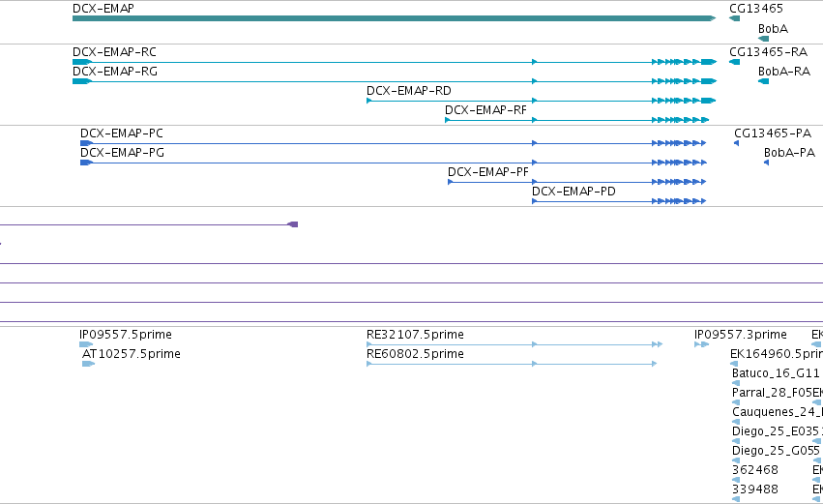Click the CG13465-PA protein label
The image size is (823, 504).
coord(773,133)
